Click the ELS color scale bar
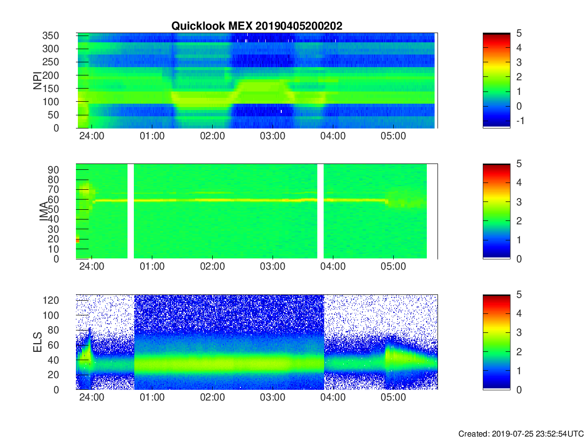 pyautogui.click(x=496, y=342)
